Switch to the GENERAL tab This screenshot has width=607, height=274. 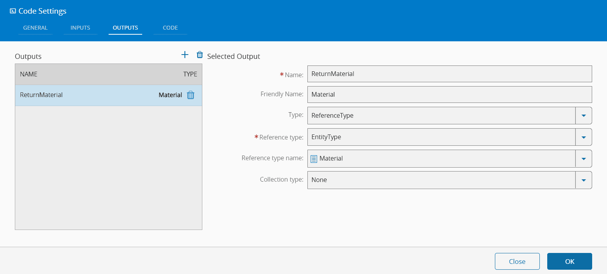click(35, 28)
